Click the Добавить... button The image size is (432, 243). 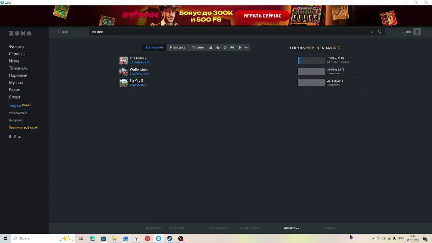(291, 228)
